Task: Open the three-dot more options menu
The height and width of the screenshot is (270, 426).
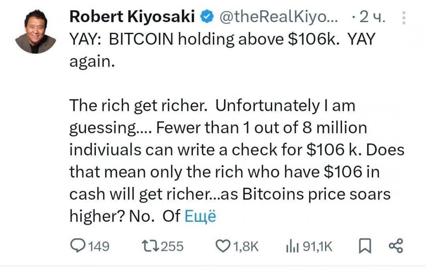Action: pyautogui.click(x=404, y=17)
